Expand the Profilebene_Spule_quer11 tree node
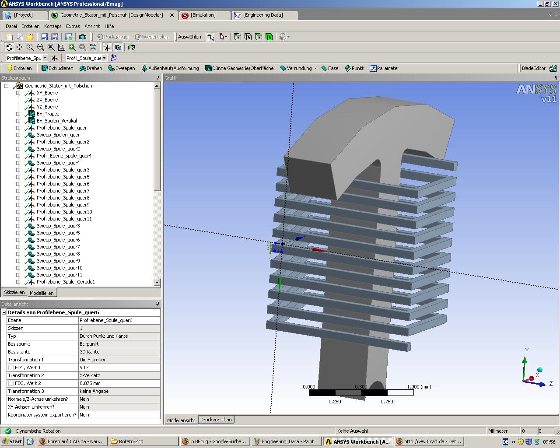The width and height of the screenshot is (560, 448). tap(18, 219)
